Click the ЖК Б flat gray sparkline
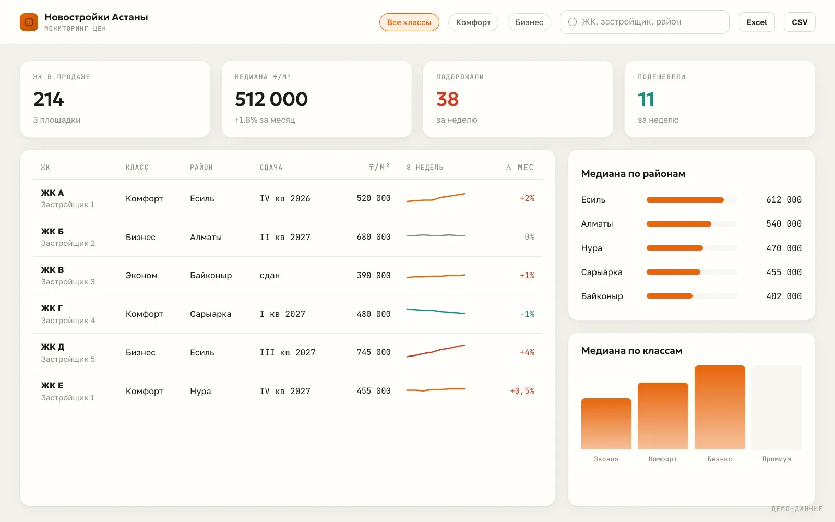This screenshot has width=835, height=522. [x=436, y=235]
